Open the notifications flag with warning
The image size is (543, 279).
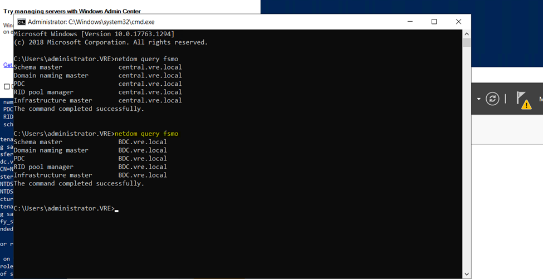[x=523, y=99]
